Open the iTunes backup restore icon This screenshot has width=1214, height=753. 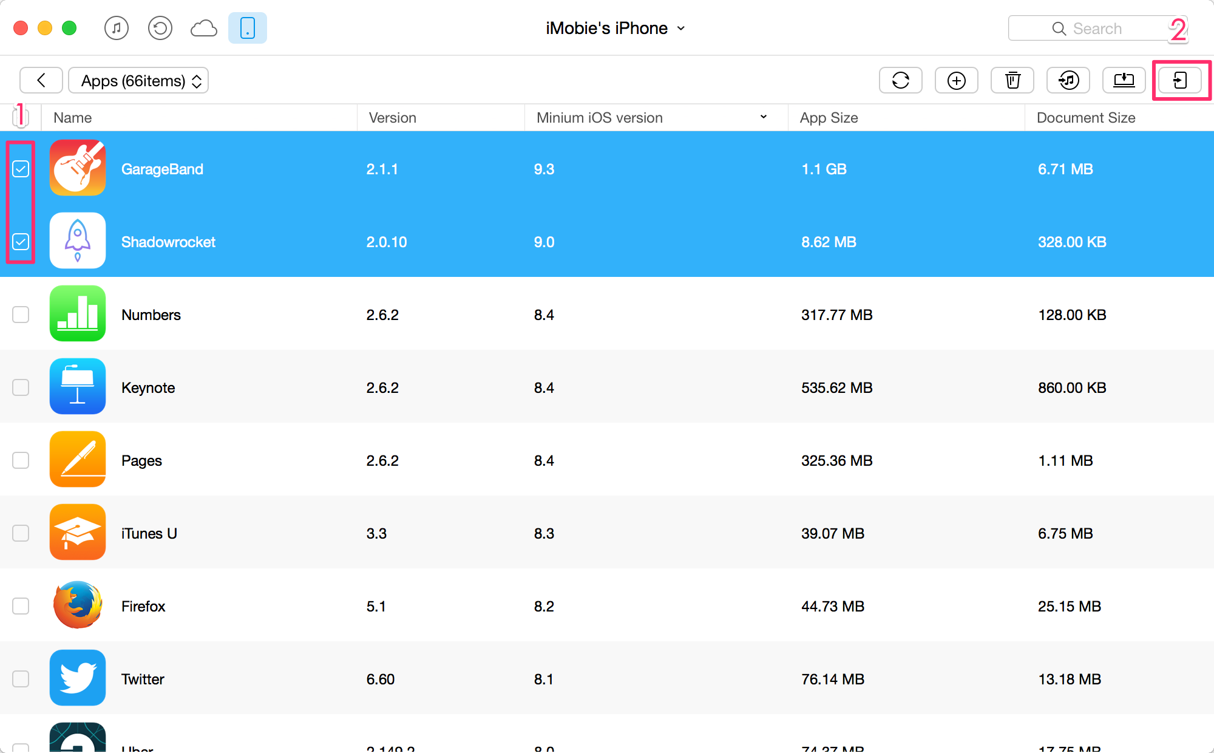[160, 28]
